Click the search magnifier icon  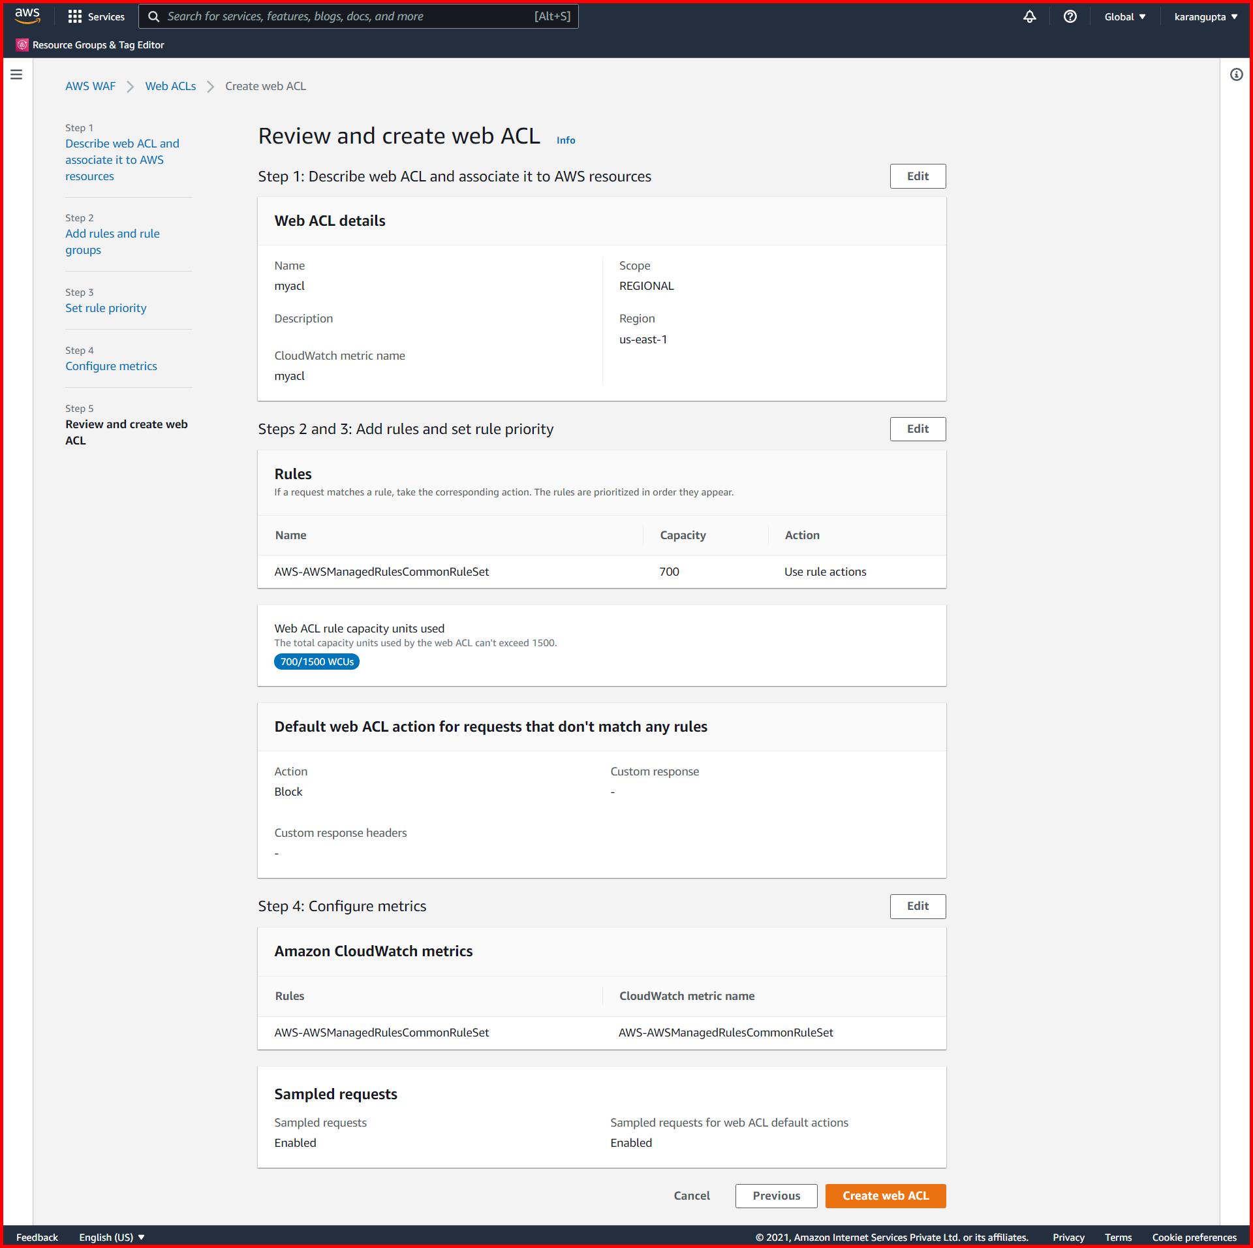[154, 16]
